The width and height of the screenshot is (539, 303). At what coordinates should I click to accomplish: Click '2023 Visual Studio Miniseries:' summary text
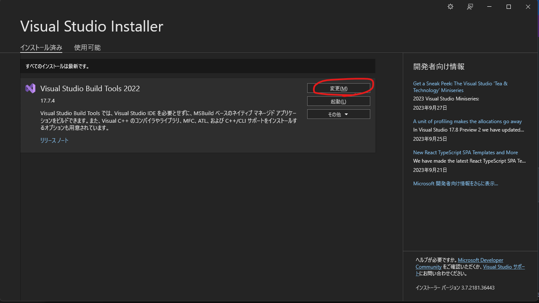pyautogui.click(x=446, y=99)
